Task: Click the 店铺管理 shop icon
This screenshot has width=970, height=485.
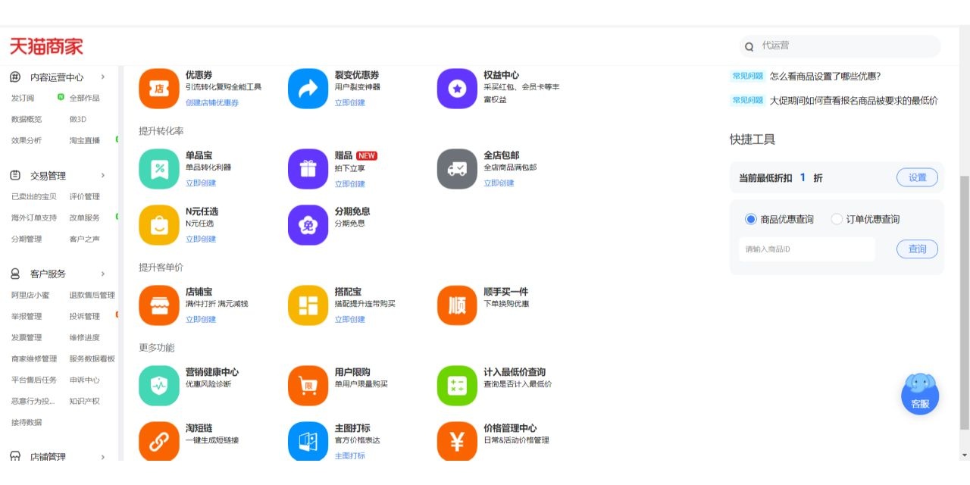Action: coord(15,457)
